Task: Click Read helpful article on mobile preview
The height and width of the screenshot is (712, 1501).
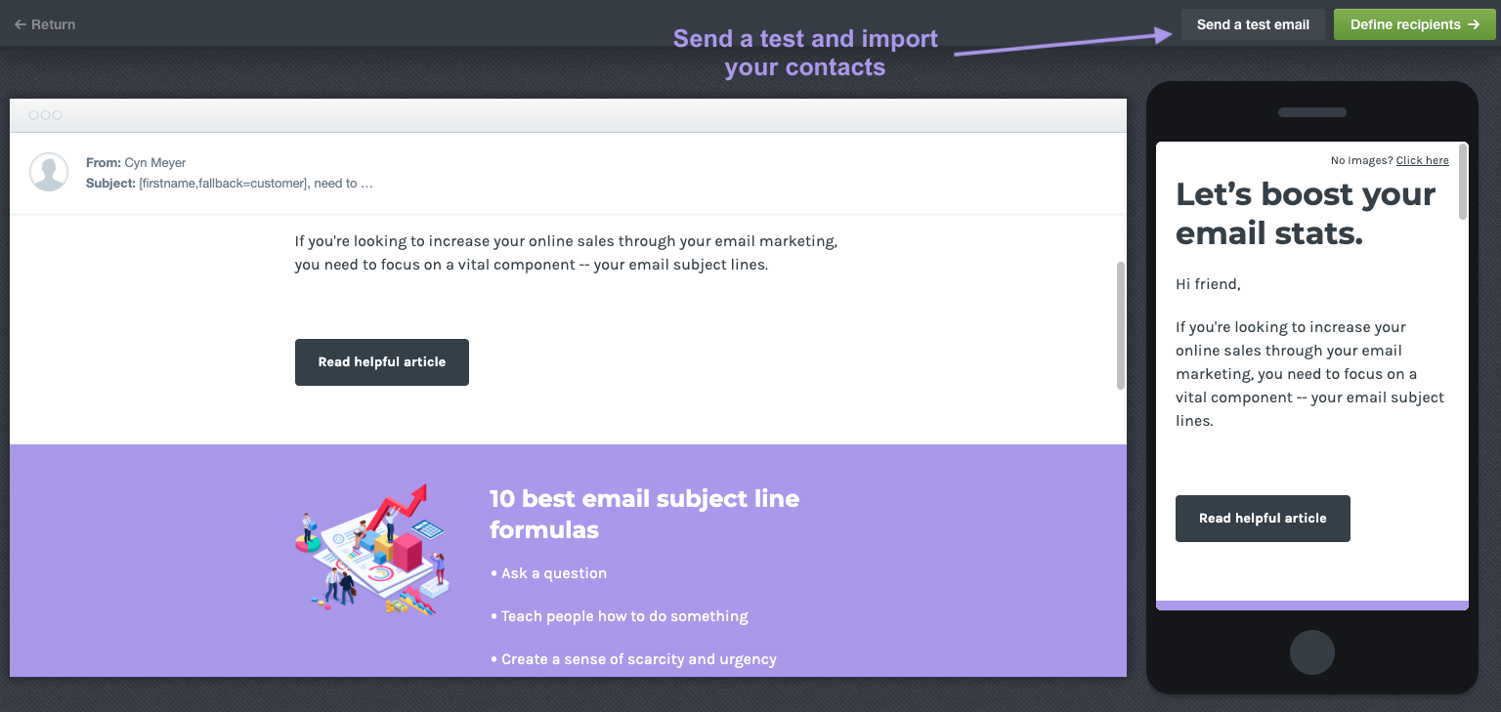Action: 1263,519
